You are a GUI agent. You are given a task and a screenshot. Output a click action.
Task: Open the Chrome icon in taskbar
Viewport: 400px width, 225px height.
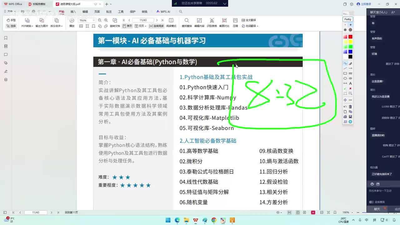pos(214,220)
